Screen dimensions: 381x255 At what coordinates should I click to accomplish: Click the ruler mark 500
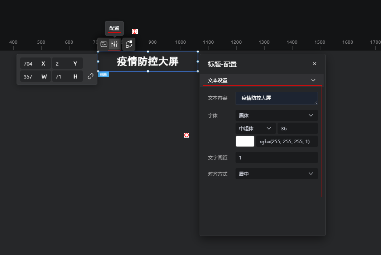41,42
